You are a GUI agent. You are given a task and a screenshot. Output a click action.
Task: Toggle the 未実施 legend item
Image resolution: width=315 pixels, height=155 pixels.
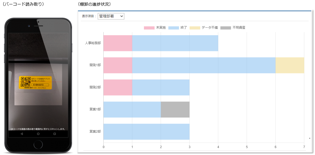click(x=155, y=28)
